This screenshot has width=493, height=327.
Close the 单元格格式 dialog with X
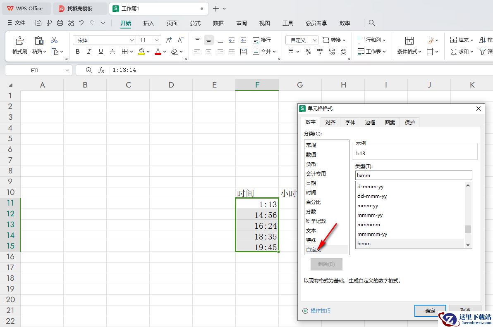[x=478, y=109]
